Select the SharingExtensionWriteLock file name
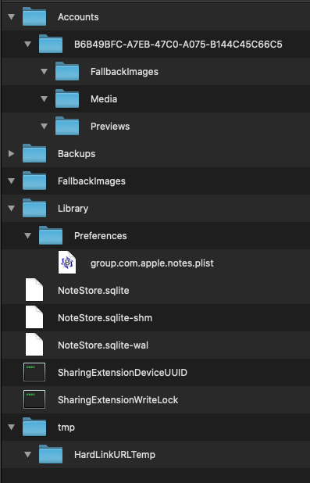 point(118,400)
